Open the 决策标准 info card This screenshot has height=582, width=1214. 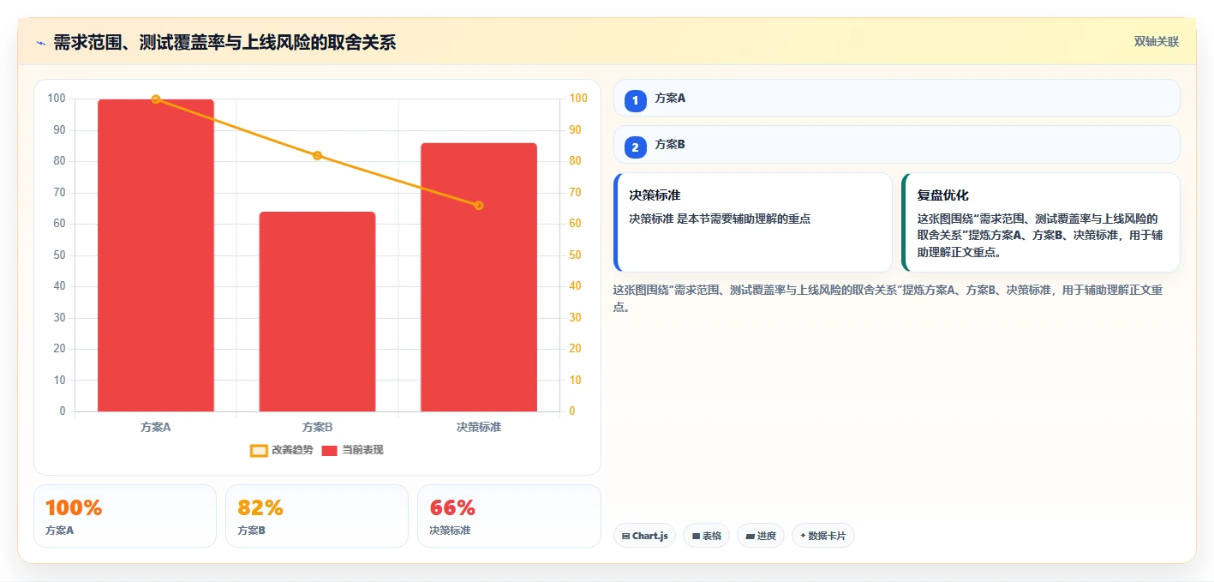click(x=753, y=222)
